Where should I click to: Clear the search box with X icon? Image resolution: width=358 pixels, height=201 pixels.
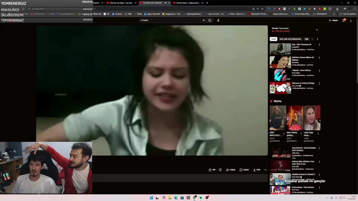pyautogui.click(x=204, y=20)
